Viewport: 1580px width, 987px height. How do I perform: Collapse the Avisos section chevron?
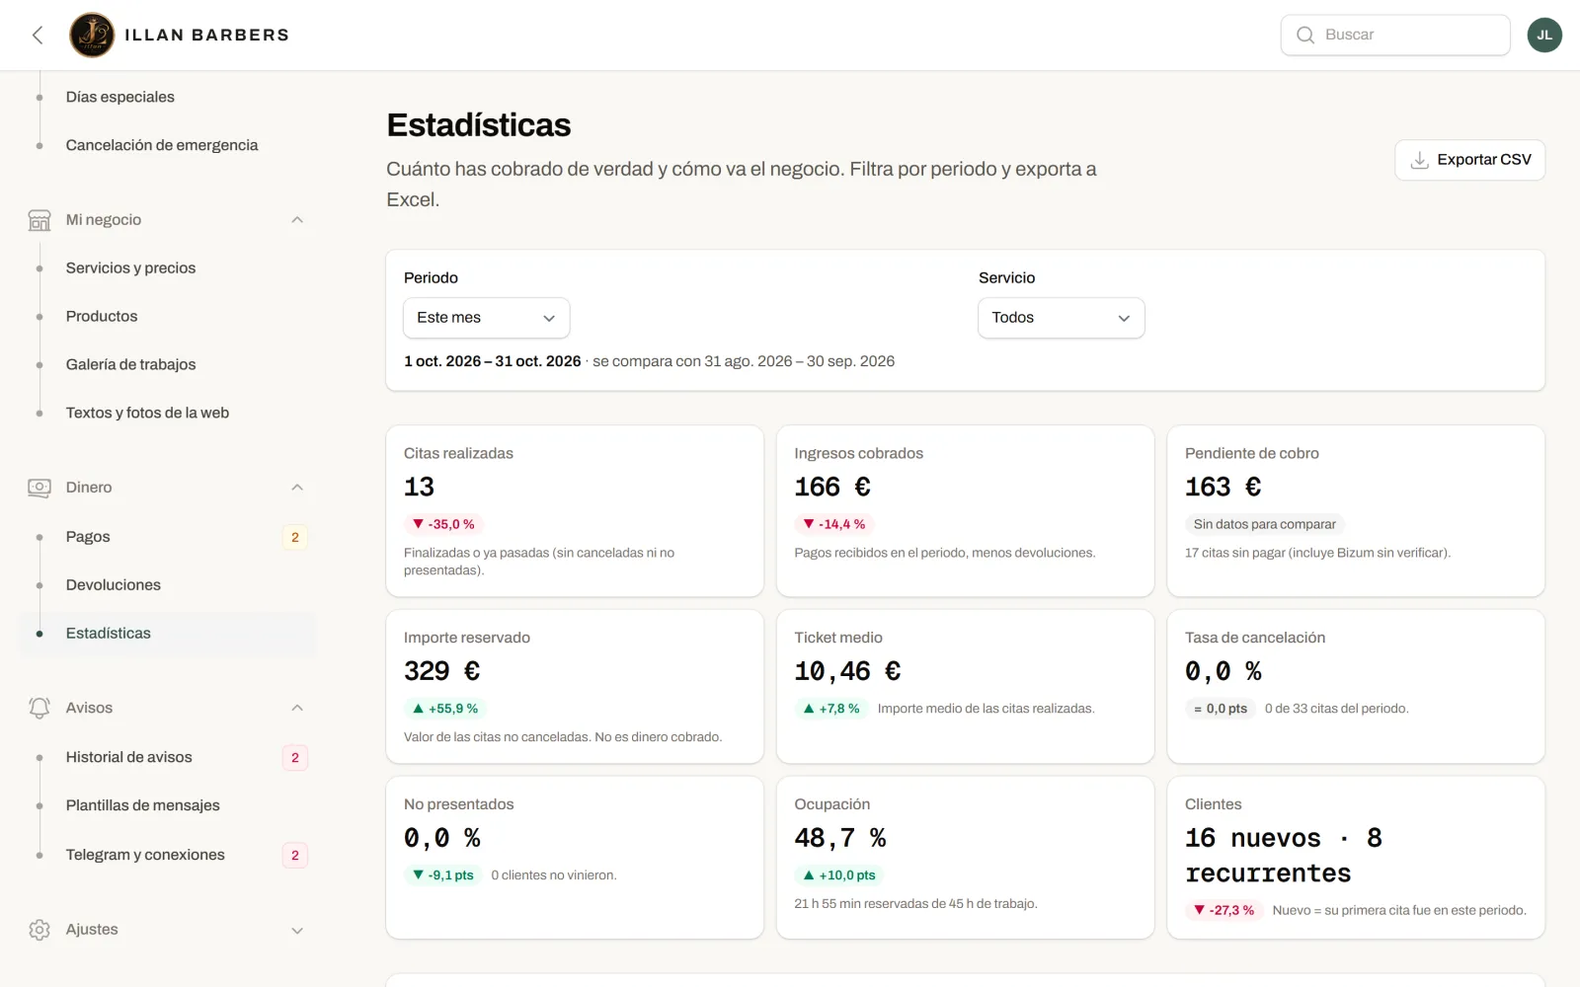[297, 708]
